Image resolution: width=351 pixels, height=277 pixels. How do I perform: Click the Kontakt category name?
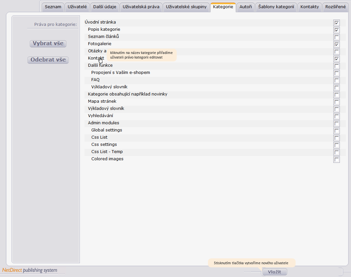tap(96, 58)
